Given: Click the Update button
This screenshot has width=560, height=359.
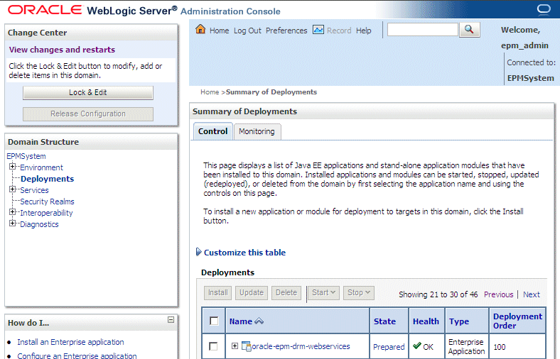Looking at the screenshot, I should (x=252, y=293).
